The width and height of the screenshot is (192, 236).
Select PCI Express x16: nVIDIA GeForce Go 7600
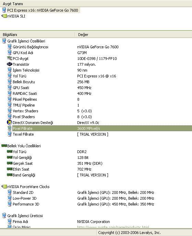point(43,10)
